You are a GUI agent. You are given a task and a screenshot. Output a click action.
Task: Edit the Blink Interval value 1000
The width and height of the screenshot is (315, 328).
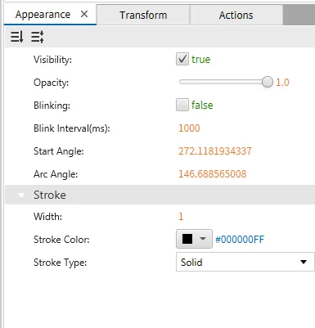click(189, 128)
